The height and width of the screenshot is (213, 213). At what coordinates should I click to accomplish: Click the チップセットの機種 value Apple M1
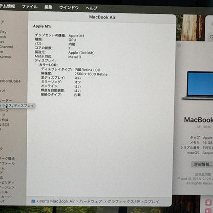76,36
